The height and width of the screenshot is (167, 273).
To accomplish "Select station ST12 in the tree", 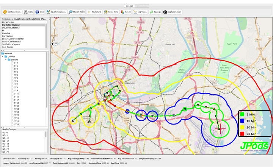I will pos(16,94).
